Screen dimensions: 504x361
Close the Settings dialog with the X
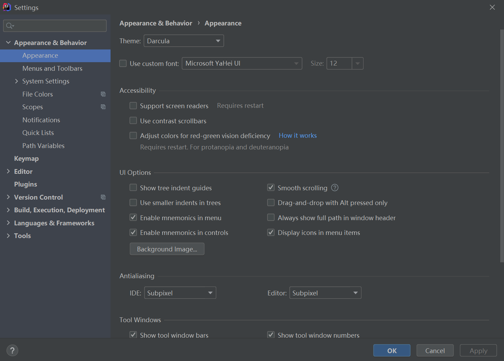492,7
